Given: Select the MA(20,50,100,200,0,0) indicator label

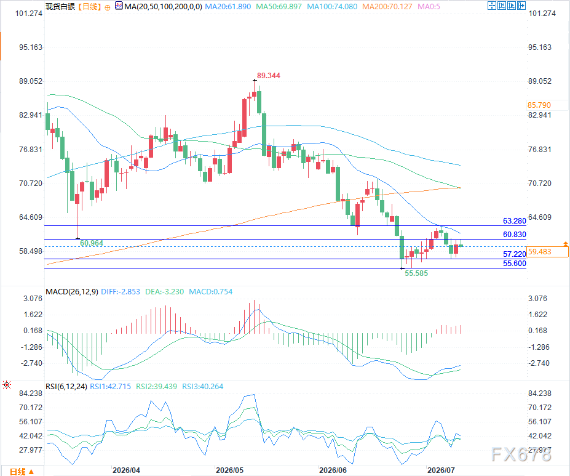Looking at the screenshot, I should [163, 7].
